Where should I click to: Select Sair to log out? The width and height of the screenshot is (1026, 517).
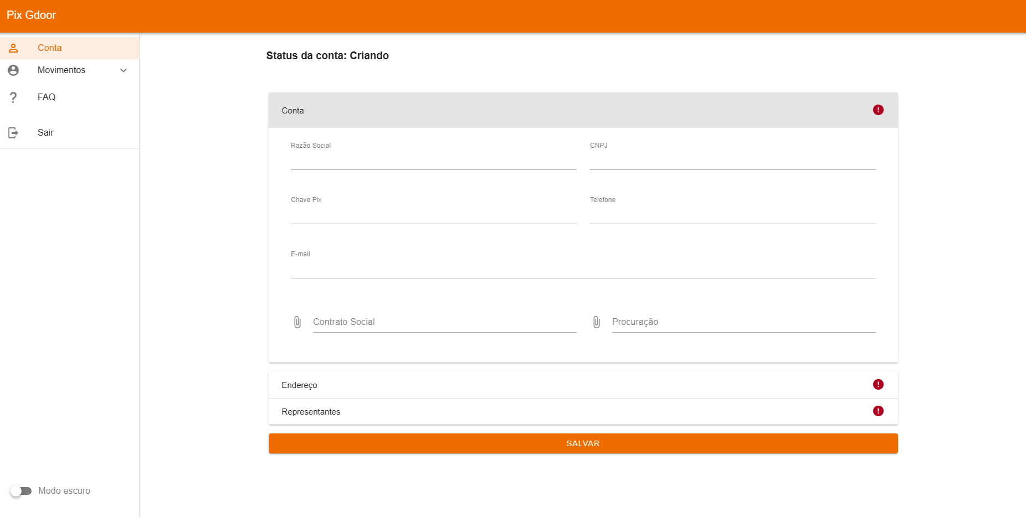point(69,133)
